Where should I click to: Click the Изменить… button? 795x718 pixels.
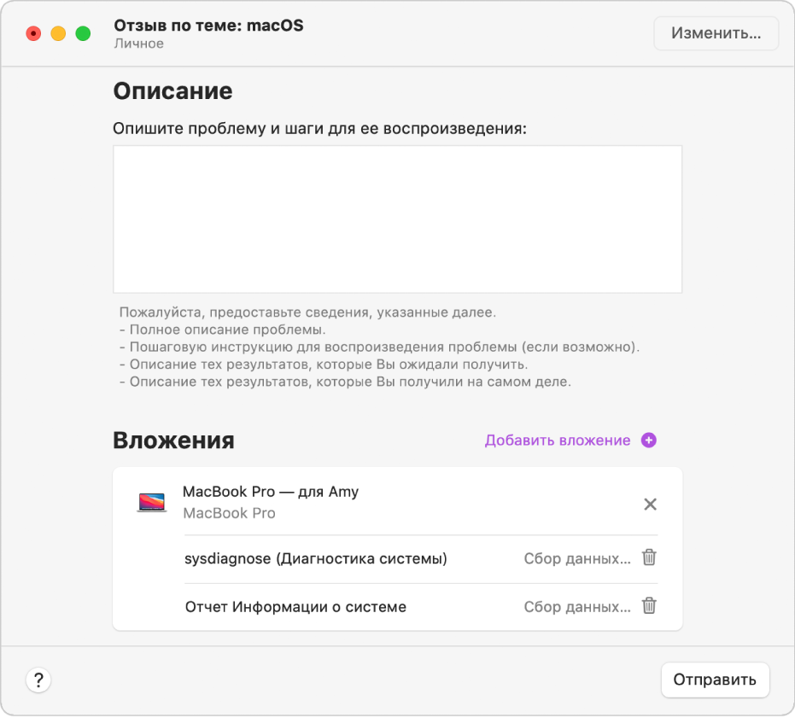(x=716, y=33)
